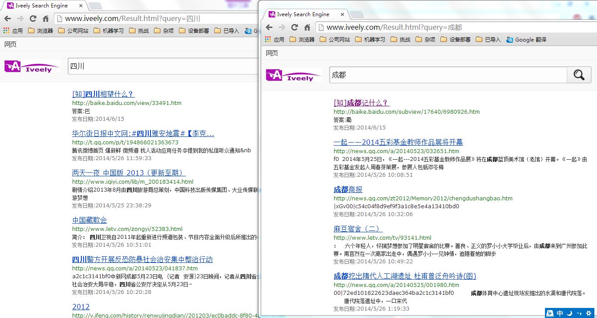Viewport: 597px width, 318px height.
Task: Open 设备部署 bookmark folder in left window
Action: [194, 31]
